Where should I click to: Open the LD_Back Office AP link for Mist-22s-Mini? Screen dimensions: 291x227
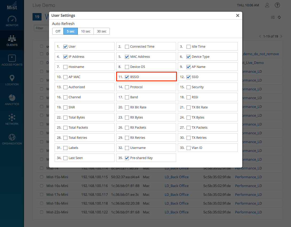176,212
